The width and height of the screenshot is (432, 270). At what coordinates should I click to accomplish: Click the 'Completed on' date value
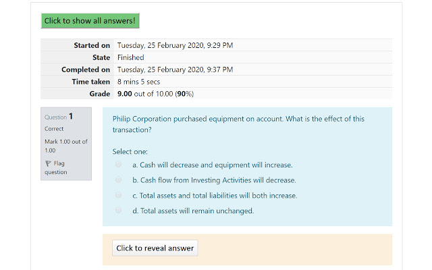(x=175, y=70)
